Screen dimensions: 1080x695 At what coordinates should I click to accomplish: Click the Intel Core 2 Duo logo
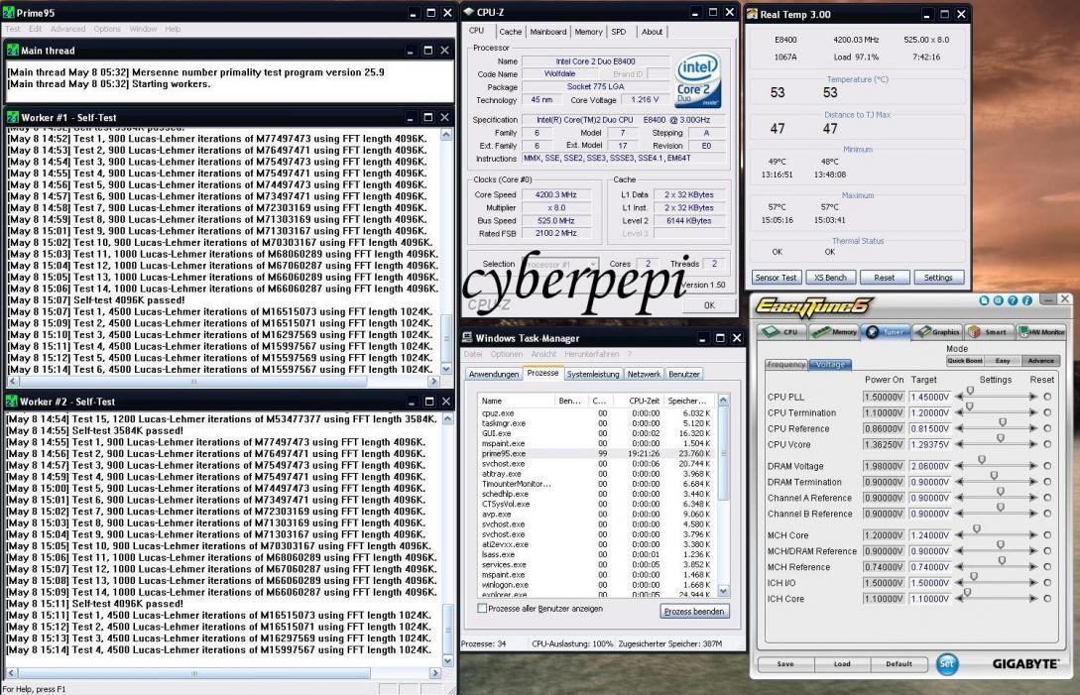(x=698, y=80)
